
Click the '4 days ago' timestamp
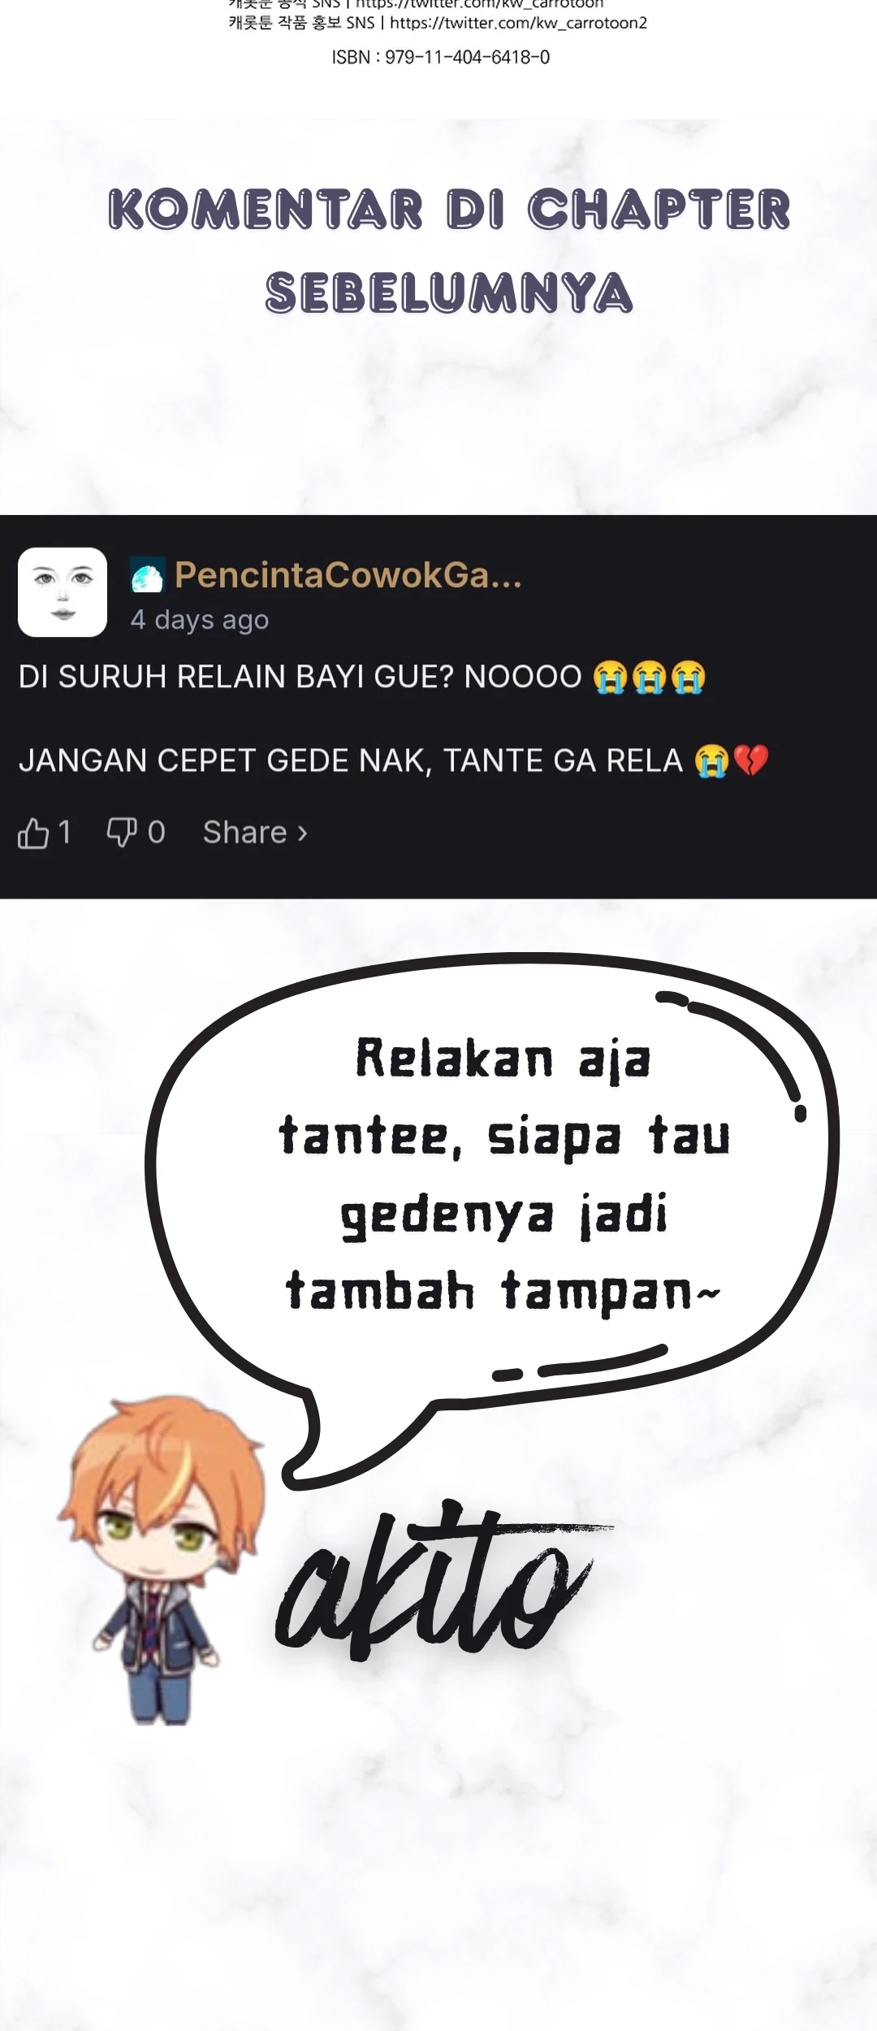(200, 620)
